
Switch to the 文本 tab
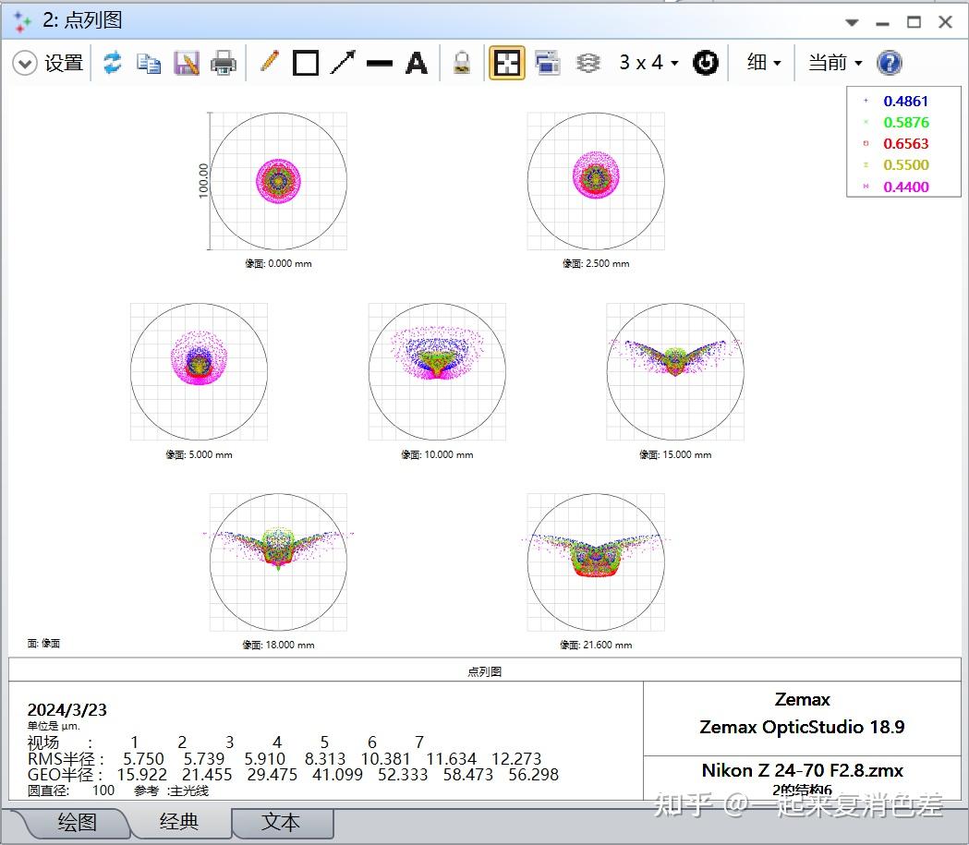click(x=281, y=822)
